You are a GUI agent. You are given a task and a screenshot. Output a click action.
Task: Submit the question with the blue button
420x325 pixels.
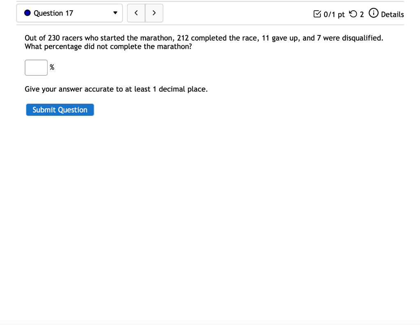point(60,110)
